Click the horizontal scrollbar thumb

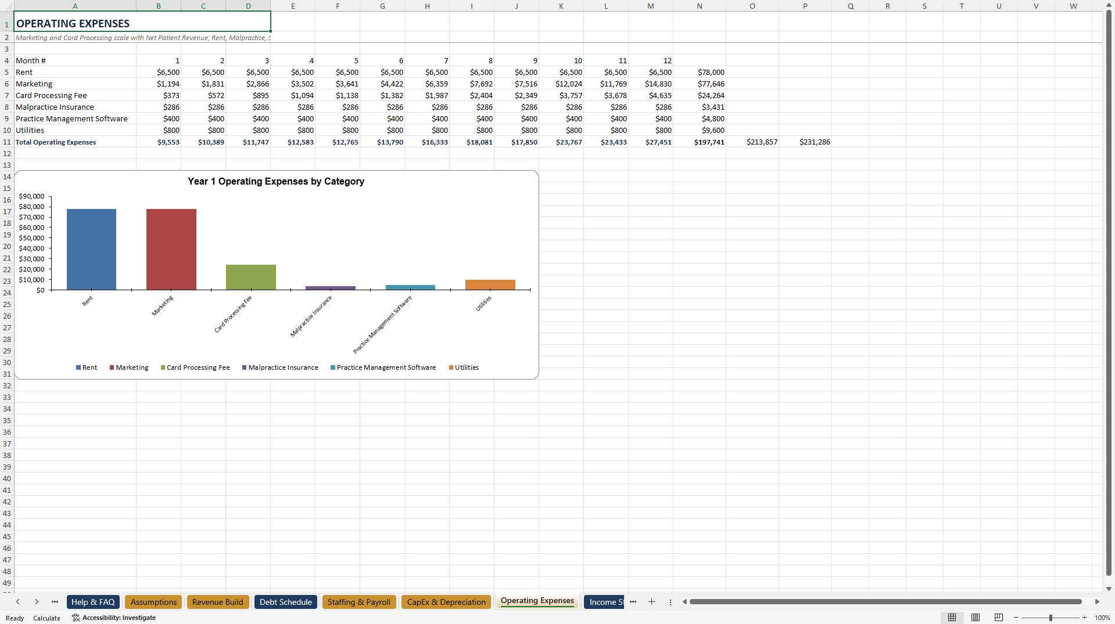885,602
